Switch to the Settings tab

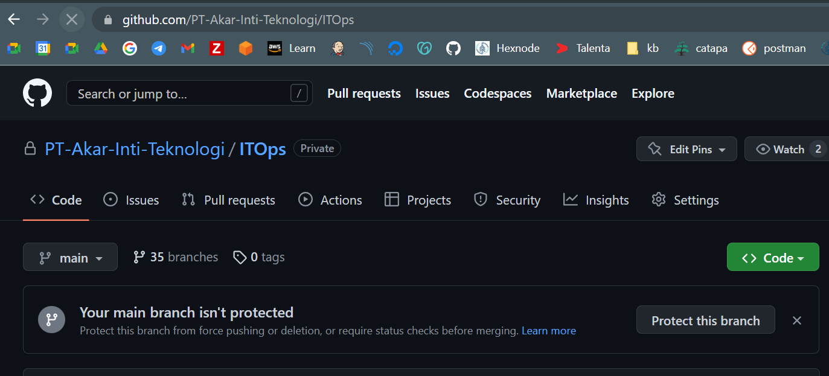click(x=685, y=200)
